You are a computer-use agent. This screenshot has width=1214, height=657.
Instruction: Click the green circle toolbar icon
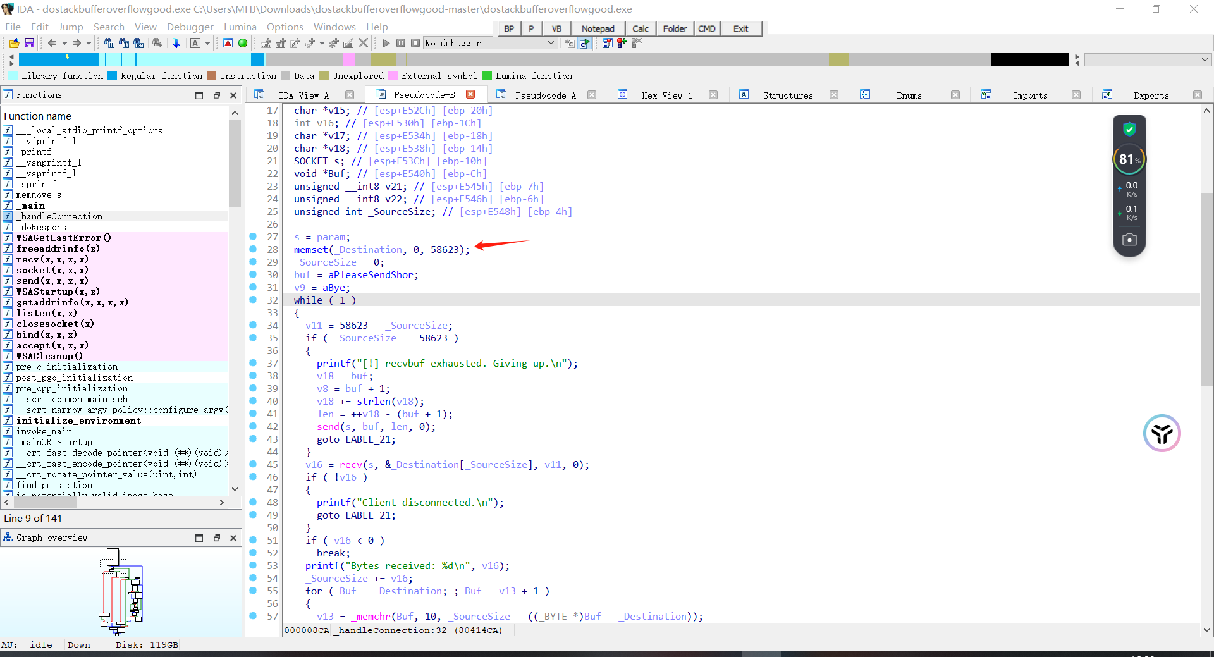(x=243, y=43)
